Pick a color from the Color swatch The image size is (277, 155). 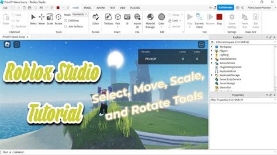tap(162, 17)
